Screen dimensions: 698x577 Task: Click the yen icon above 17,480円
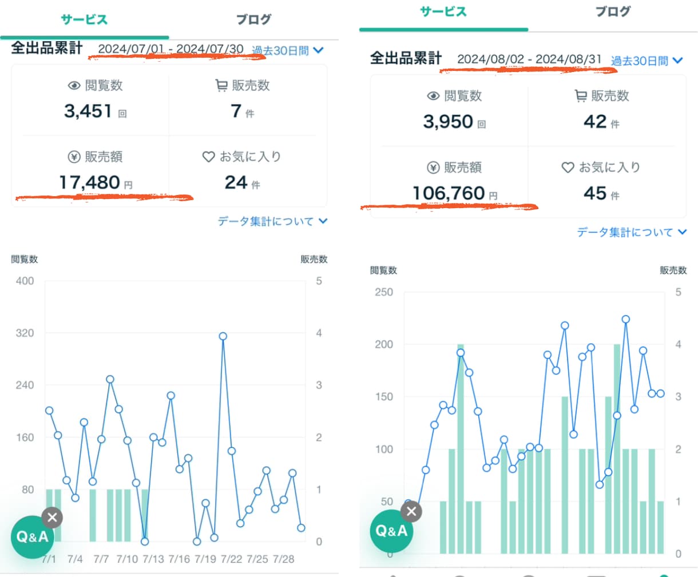[x=74, y=157]
